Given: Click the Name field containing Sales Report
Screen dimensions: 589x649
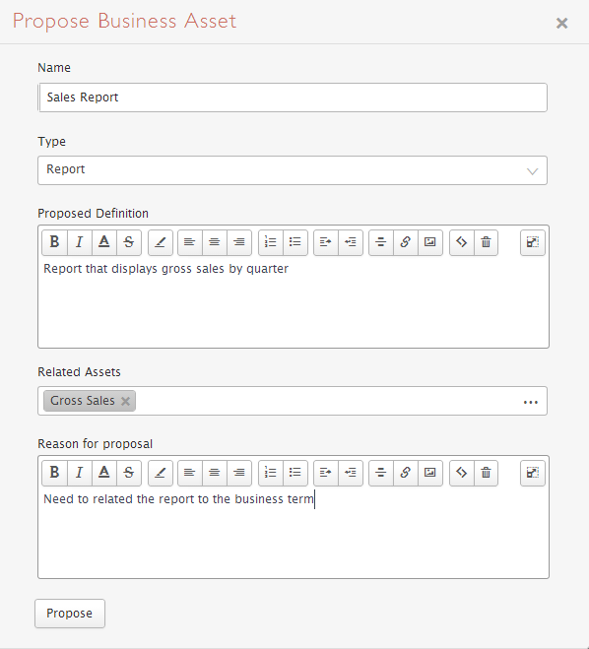Looking at the screenshot, I should pyautogui.click(x=293, y=97).
